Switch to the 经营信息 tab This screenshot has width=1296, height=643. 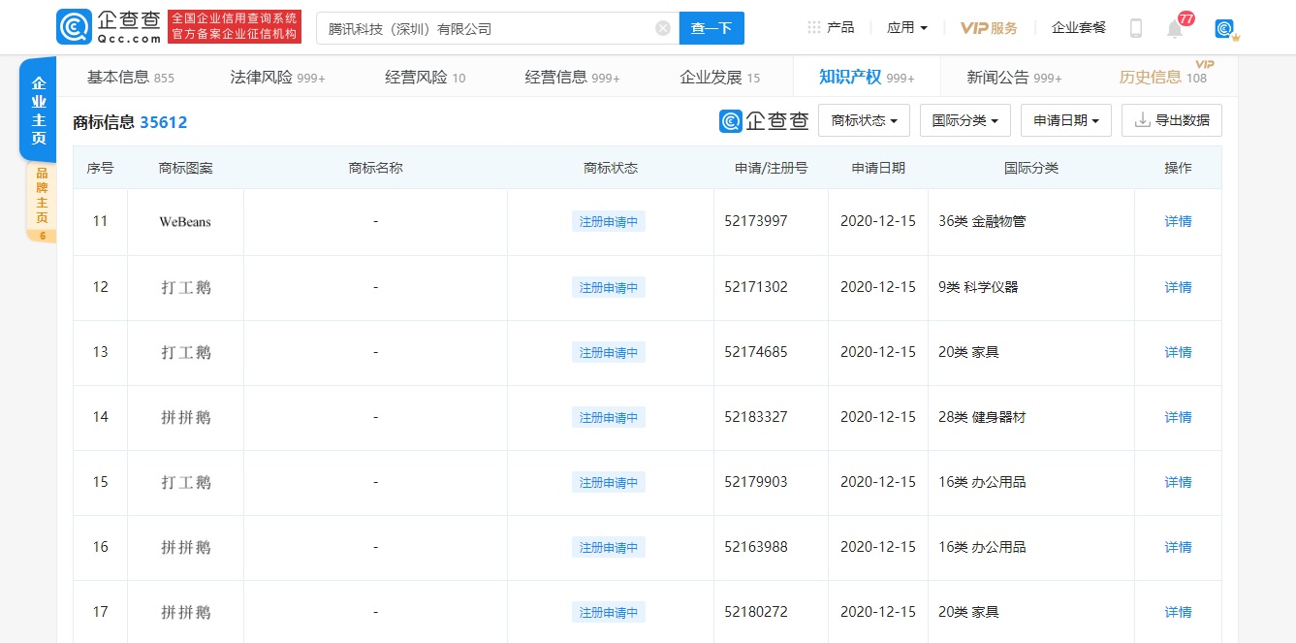click(x=572, y=78)
